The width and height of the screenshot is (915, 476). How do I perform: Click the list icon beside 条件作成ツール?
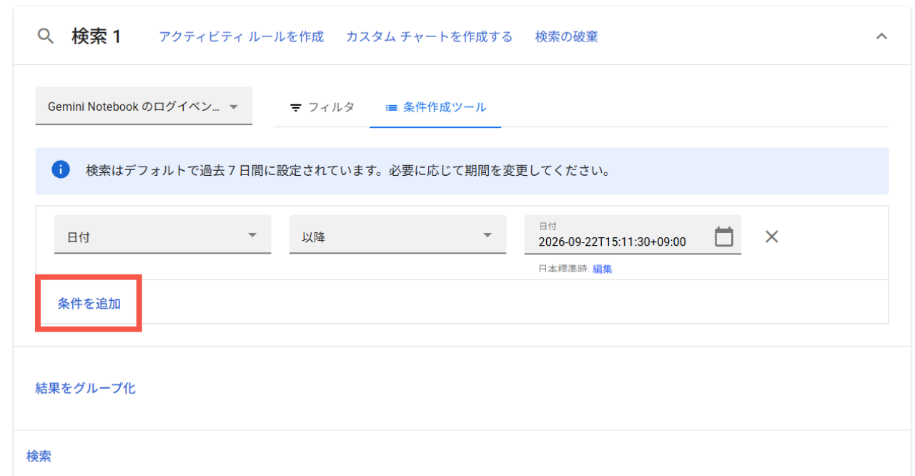click(391, 108)
